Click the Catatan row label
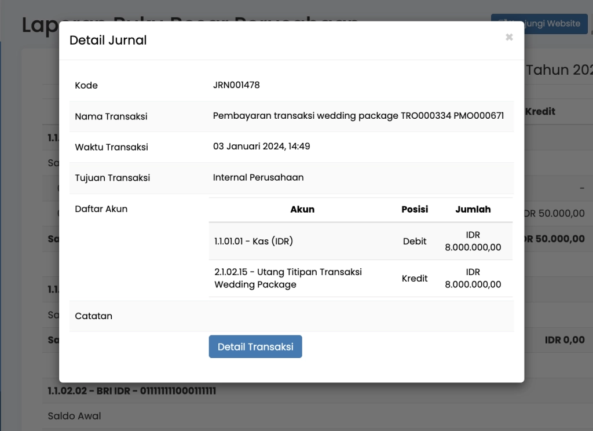This screenshot has height=431, width=593. 94,316
